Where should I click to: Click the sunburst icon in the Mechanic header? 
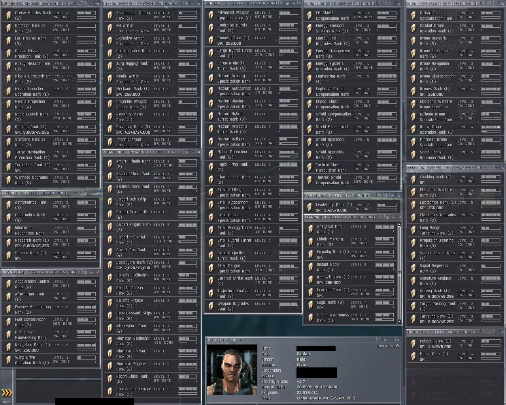pyautogui.click(x=180, y=4)
